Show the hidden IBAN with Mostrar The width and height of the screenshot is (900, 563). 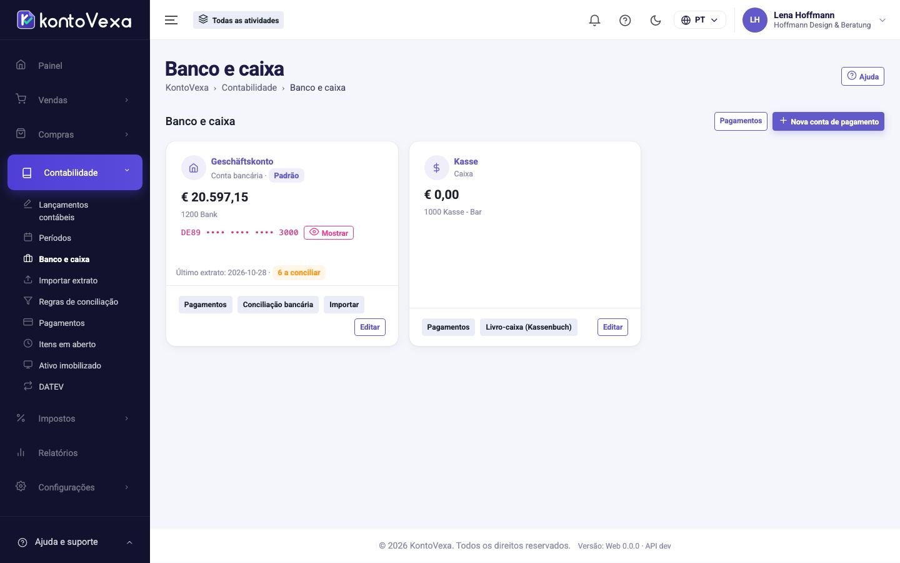pyautogui.click(x=329, y=233)
